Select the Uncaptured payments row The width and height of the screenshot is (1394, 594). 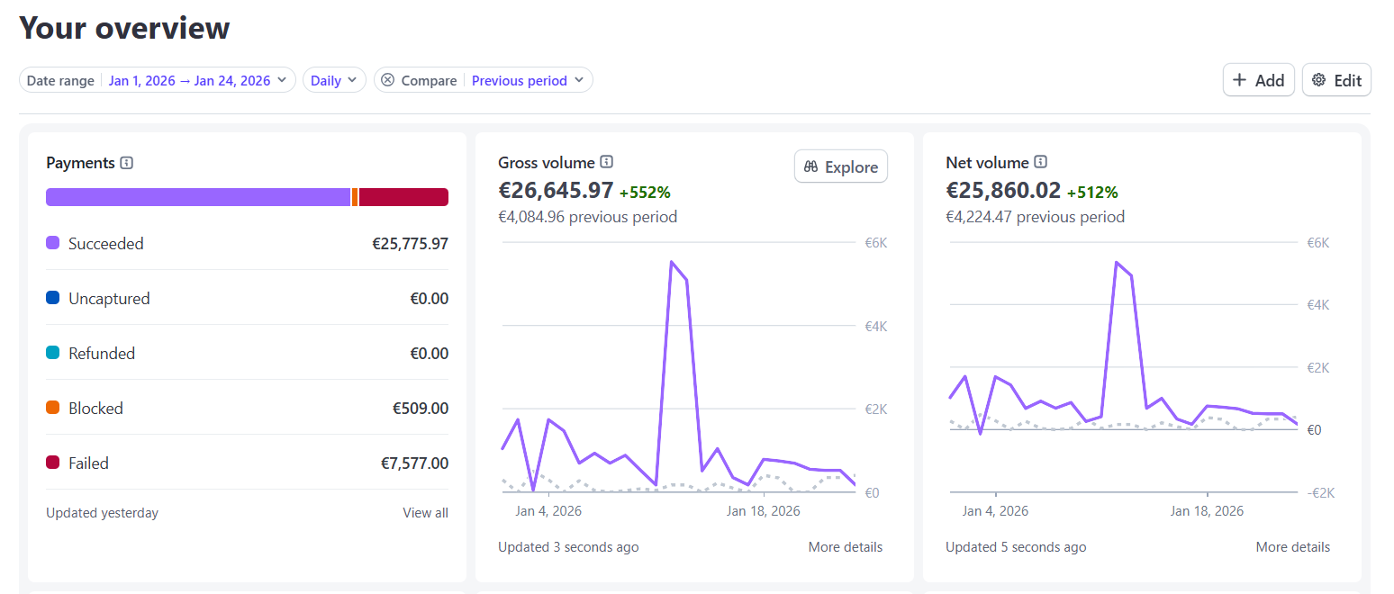click(247, 299)
